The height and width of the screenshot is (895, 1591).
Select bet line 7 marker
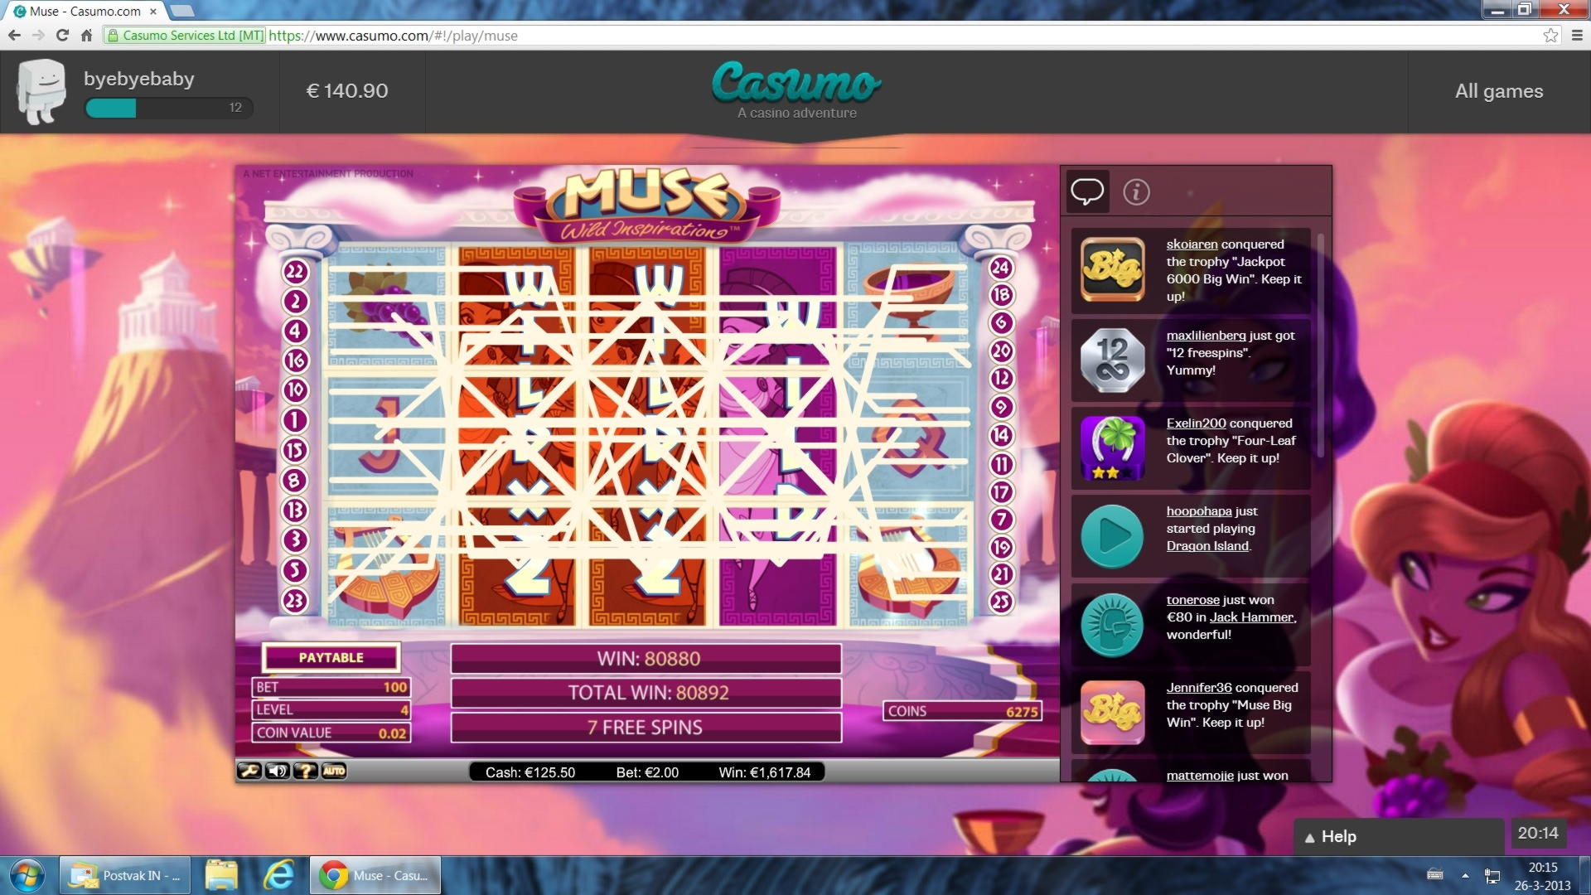(1001, 520)
